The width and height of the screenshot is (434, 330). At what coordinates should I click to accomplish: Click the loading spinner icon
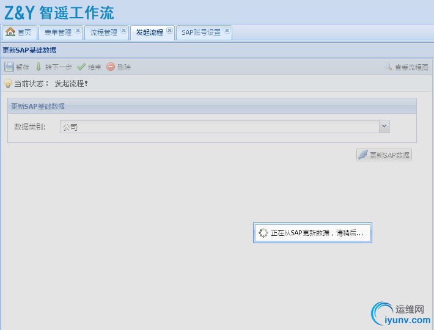pos(263,233)
